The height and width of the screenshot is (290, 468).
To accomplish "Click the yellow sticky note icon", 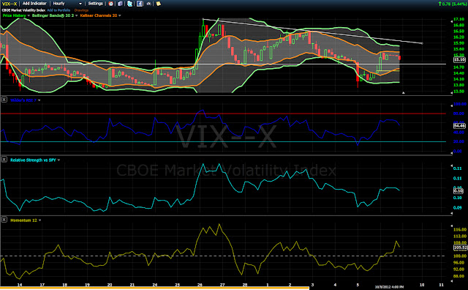I will [159, 4].
